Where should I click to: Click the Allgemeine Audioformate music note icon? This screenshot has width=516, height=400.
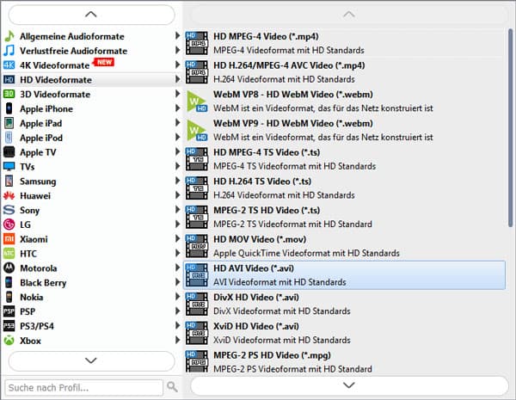tap(9, 36)
